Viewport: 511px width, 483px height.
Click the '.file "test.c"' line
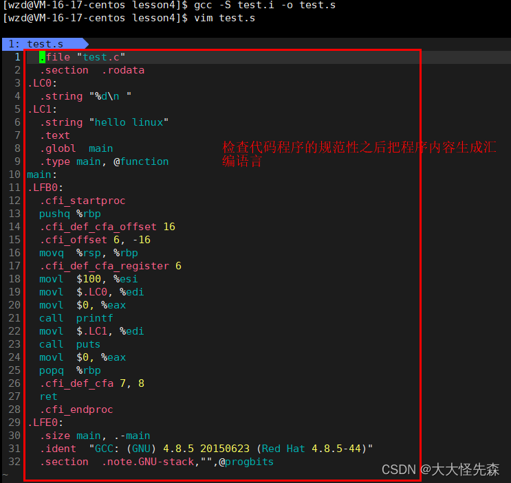click(82, 57)
